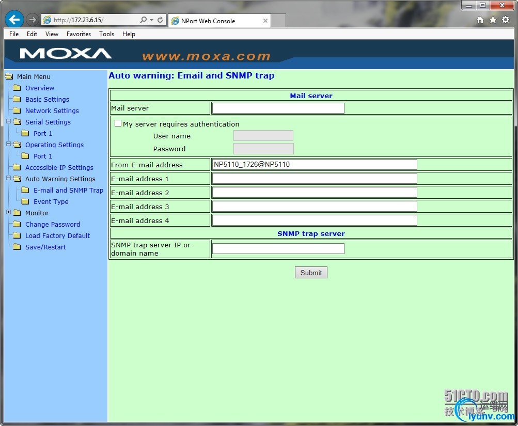
Task: Select the NPort Web Console tab
Action: (x=219, y=21)
